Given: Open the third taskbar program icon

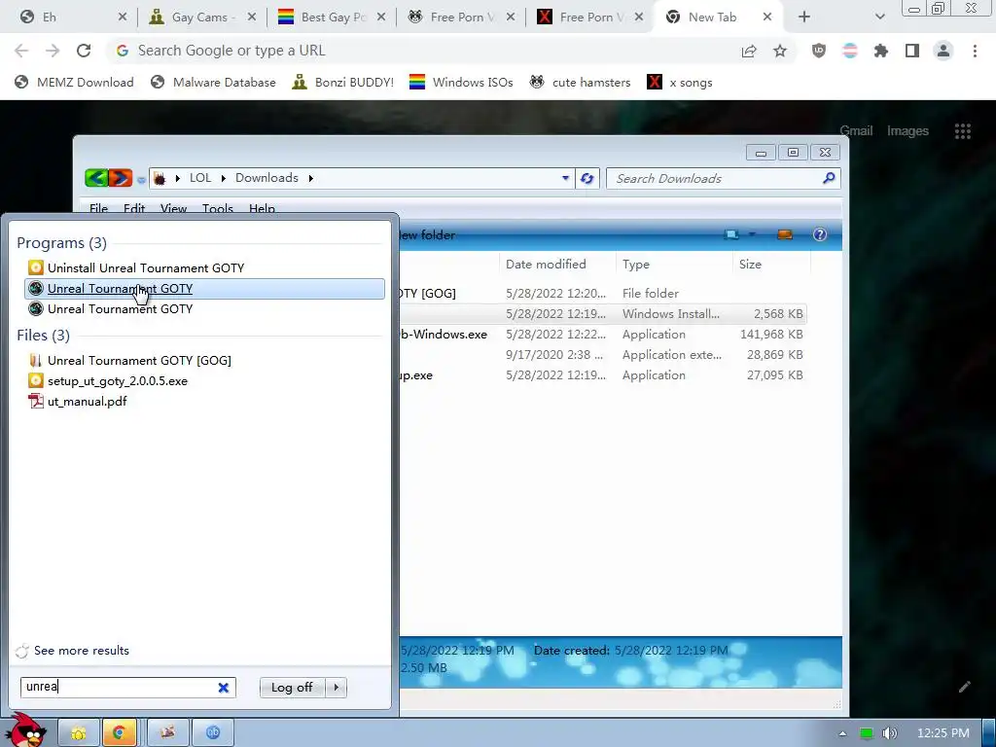Looking at the screenshot, I should click(x=167, y=733).
